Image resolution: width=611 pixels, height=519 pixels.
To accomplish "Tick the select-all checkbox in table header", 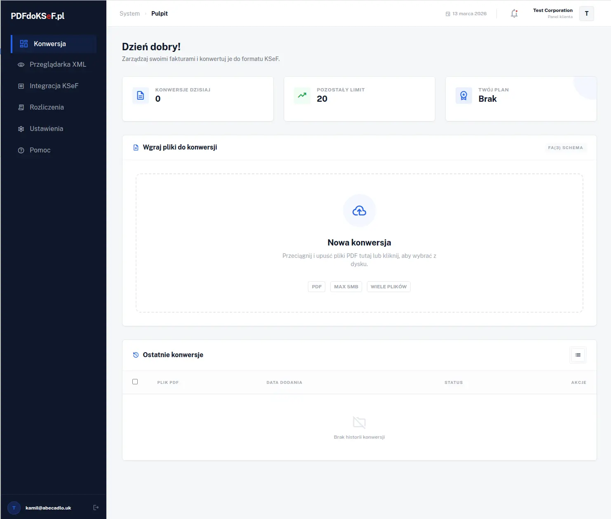I will [135, 382].
